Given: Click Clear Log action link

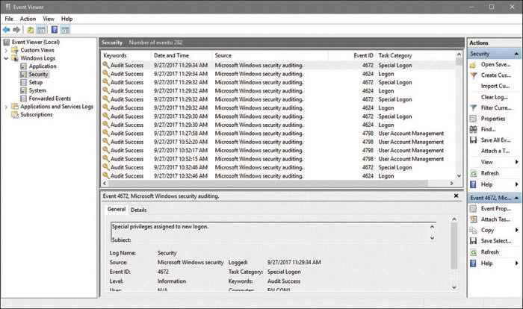Looking at the screenshot, I should click(495, 97).
